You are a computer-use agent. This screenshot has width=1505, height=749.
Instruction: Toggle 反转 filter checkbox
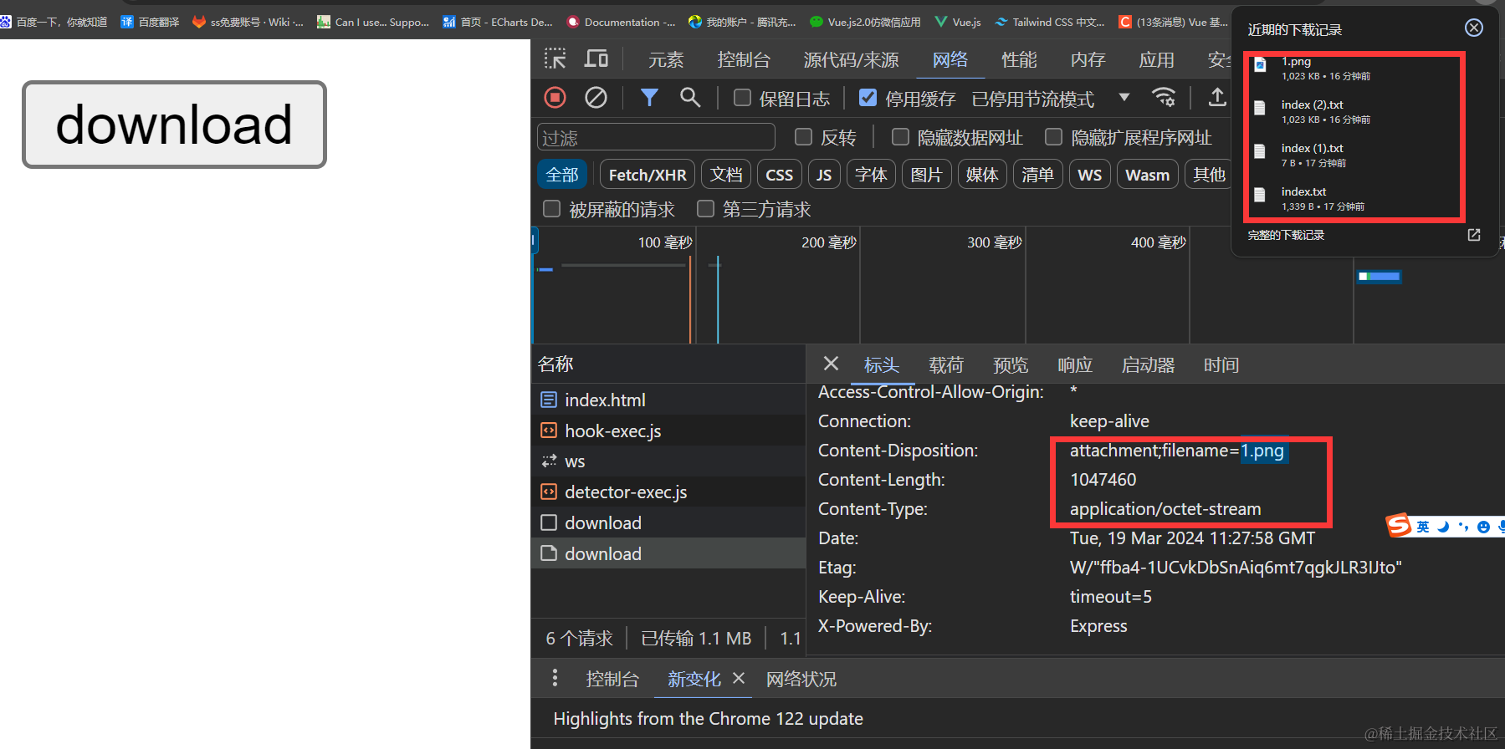pos(803,136)
